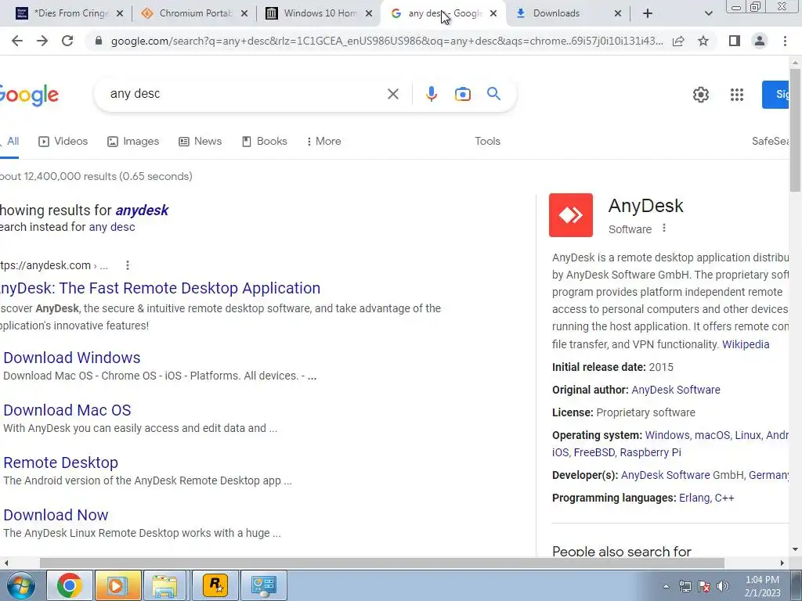Open Remote Desktop sitelink

[x=60, y=462]
